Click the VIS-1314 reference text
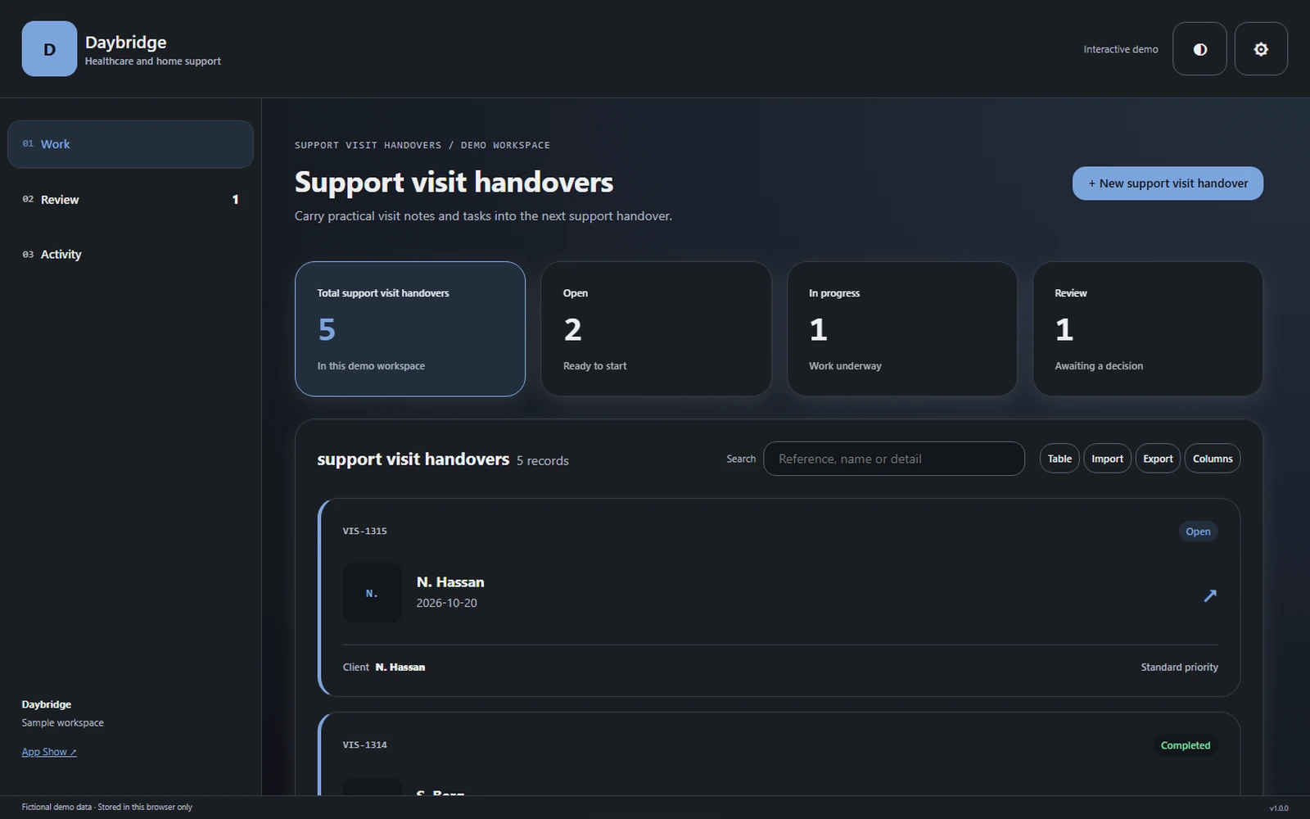 click(364, 744)
